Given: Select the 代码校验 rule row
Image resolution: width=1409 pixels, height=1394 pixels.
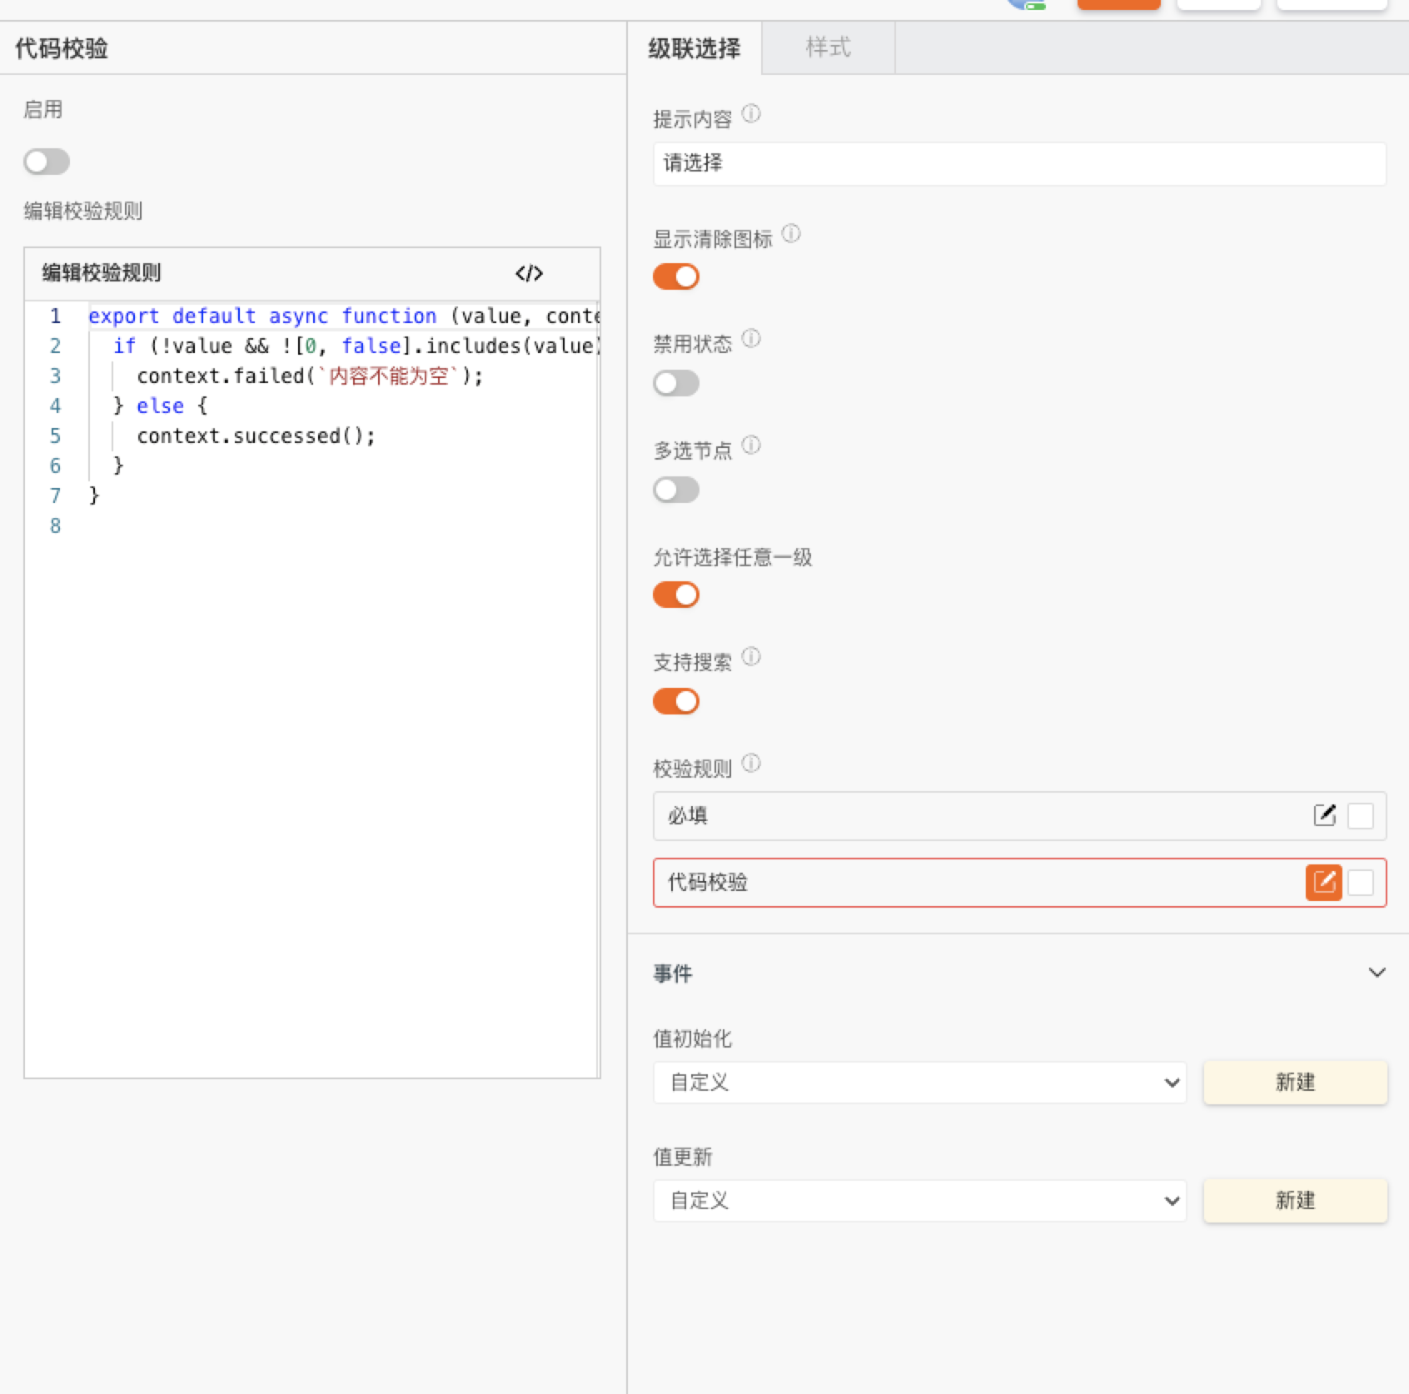Looking at the screenshot, I should 1019,883.
